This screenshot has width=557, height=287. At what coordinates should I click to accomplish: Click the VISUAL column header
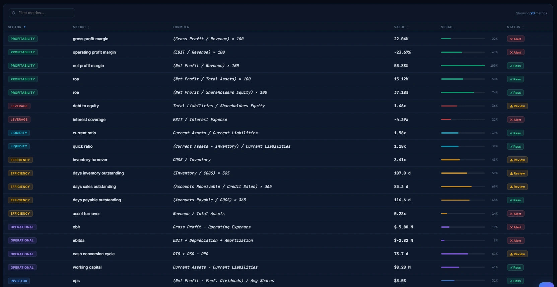[x=447, y=27]
